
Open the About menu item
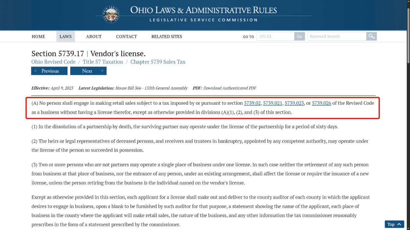click(x=94, y=36)
